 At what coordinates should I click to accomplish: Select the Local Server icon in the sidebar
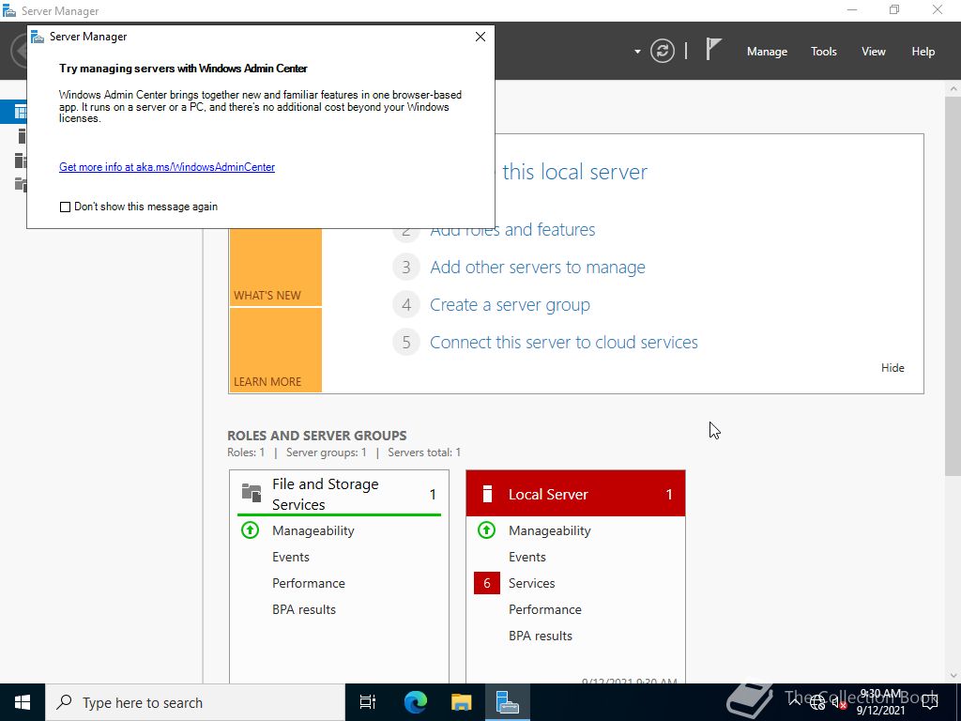(22, 136)
